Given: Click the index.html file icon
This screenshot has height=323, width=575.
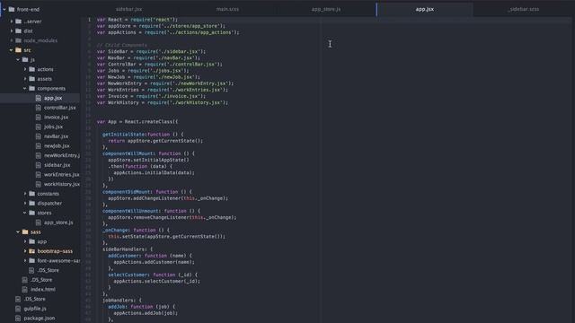Looking at the screenshot, I should click(x=24, y=289).
